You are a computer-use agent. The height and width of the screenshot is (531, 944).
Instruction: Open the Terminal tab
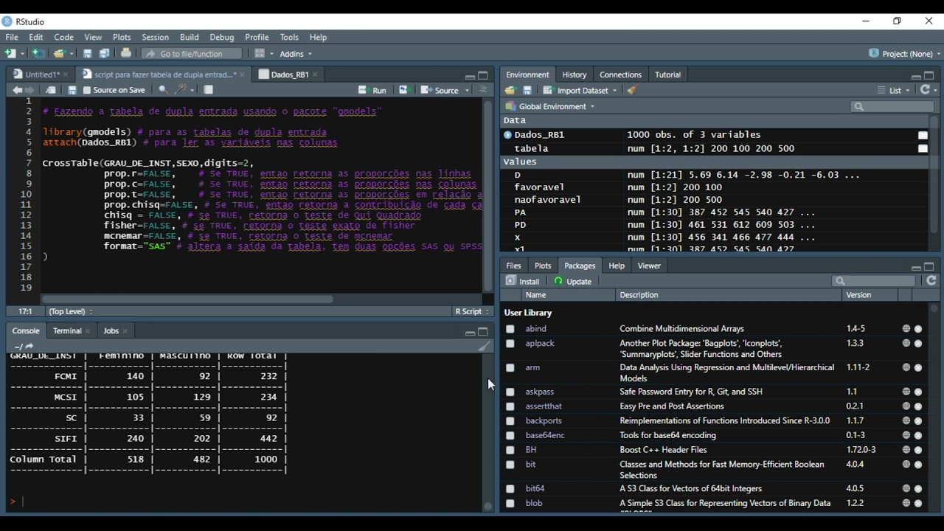67,331
